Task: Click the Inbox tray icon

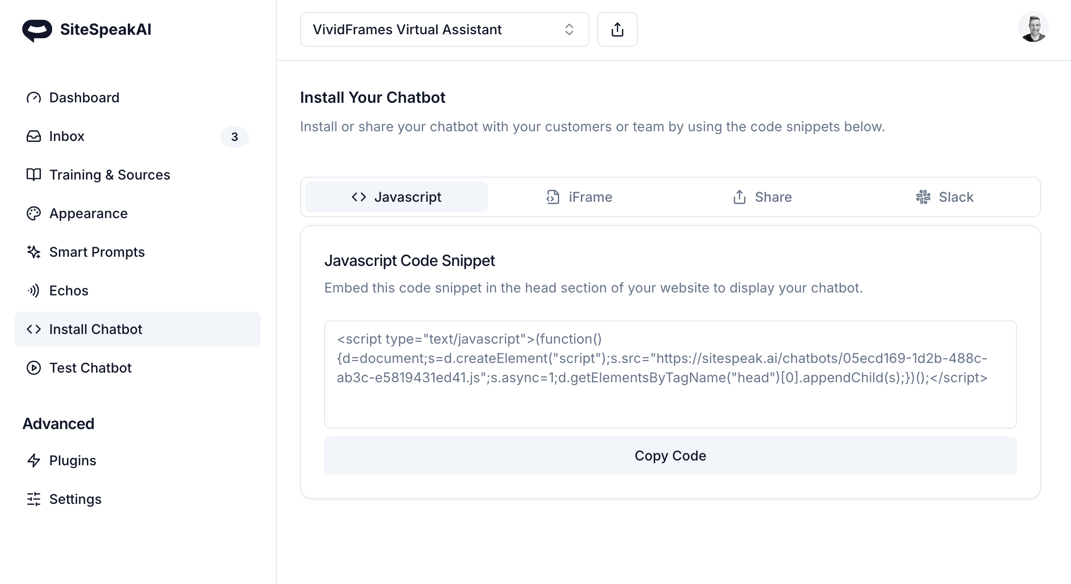Action: click(x=34, y=136)
